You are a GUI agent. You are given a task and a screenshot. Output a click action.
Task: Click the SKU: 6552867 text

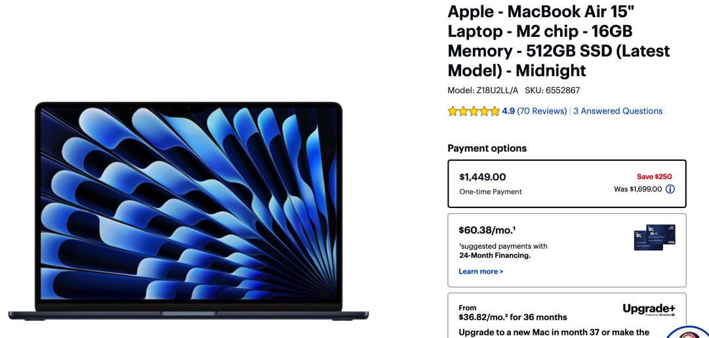coord(552,90)
